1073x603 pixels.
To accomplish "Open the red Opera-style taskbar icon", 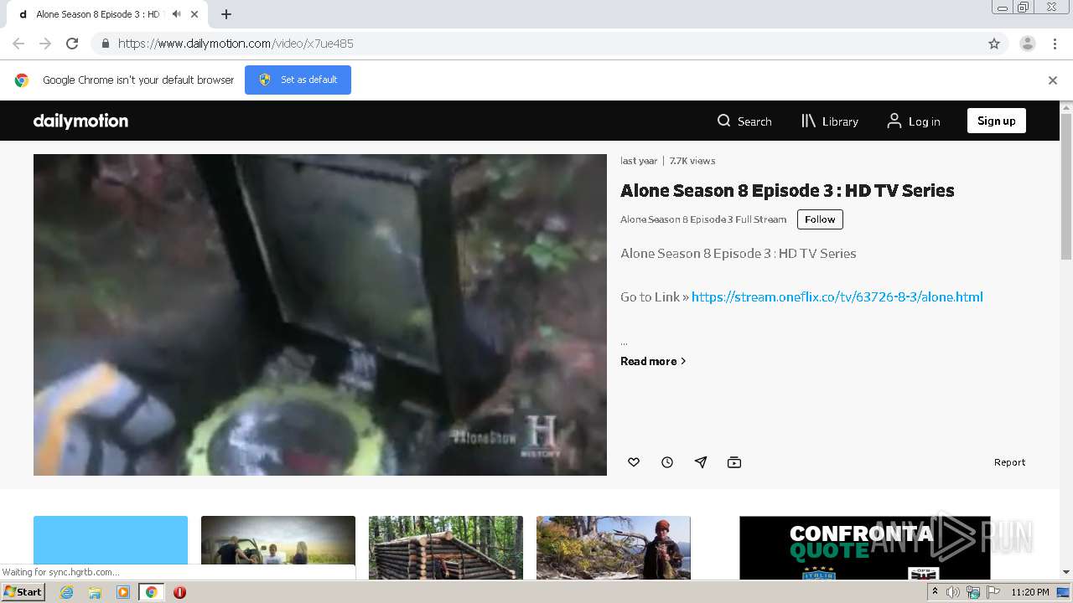I will pos(179,592).
